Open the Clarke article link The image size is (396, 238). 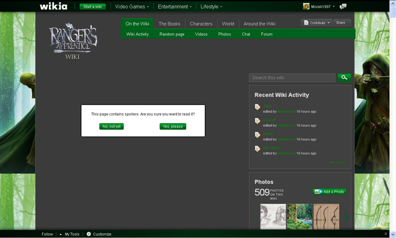coord(270,120)
